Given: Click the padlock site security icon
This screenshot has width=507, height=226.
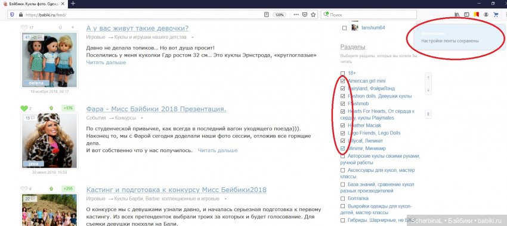Looking at the screenshot, I should click(x=21, y=14).
